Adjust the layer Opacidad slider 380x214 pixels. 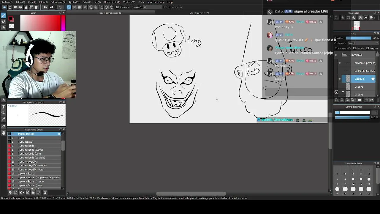pyautogui.click(x=358, y=38)
